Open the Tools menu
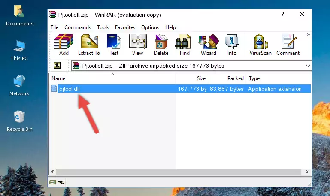 click(103, 27)
